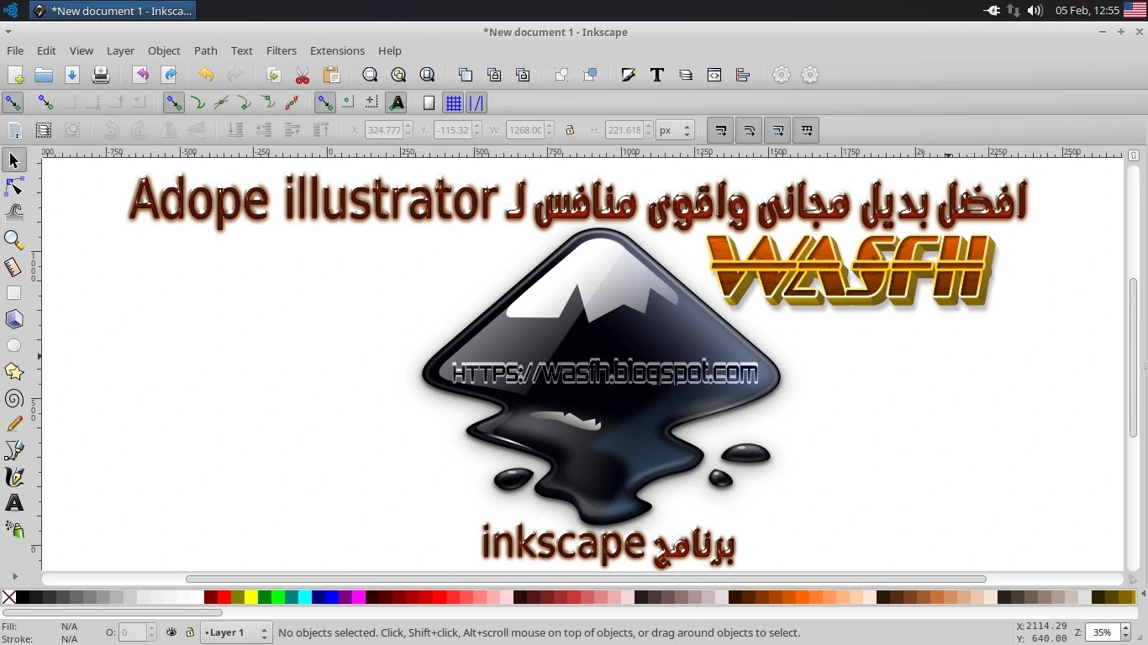Open the Layer menu
Image resolution: width=1148 pixels, height=645 pixels.
pyautogui.click(x=120, y=50)
